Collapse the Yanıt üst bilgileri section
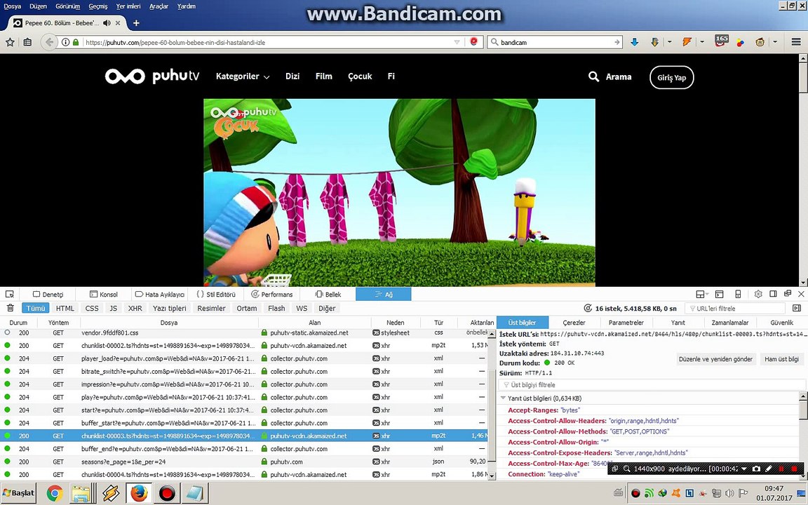Viewport: 808px width, 505px height. [x=504, y=398]
